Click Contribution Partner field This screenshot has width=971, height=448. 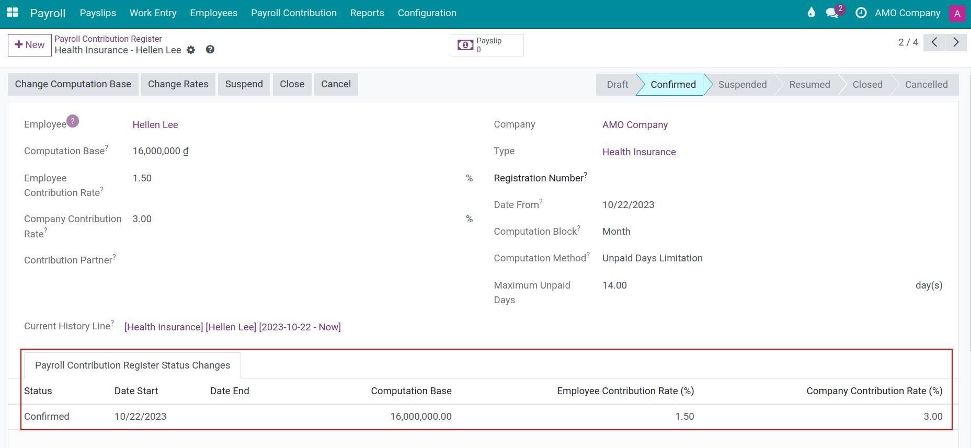click(x=302, y=260)
